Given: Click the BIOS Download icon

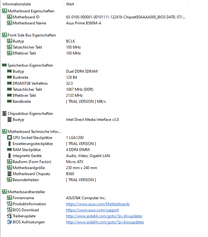Looking at the screenshot, I should pyautogui.click(x=10, y=210).
